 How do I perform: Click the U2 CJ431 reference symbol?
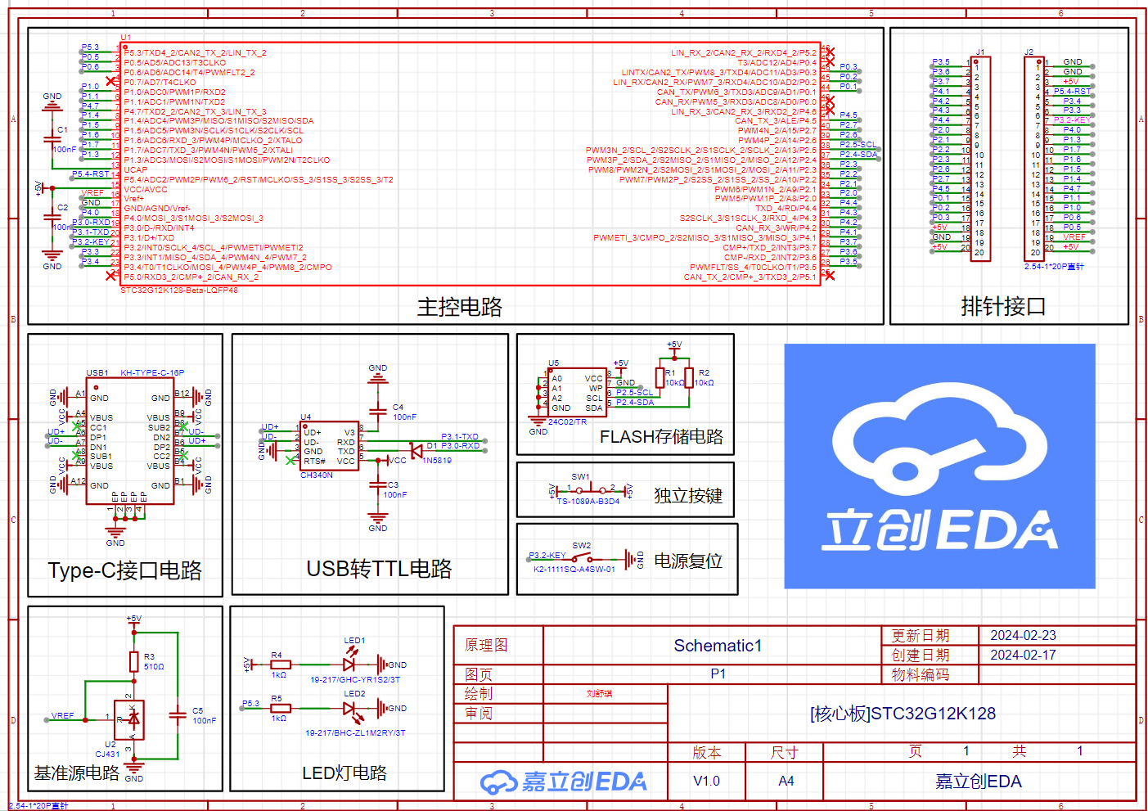[129, 719]
